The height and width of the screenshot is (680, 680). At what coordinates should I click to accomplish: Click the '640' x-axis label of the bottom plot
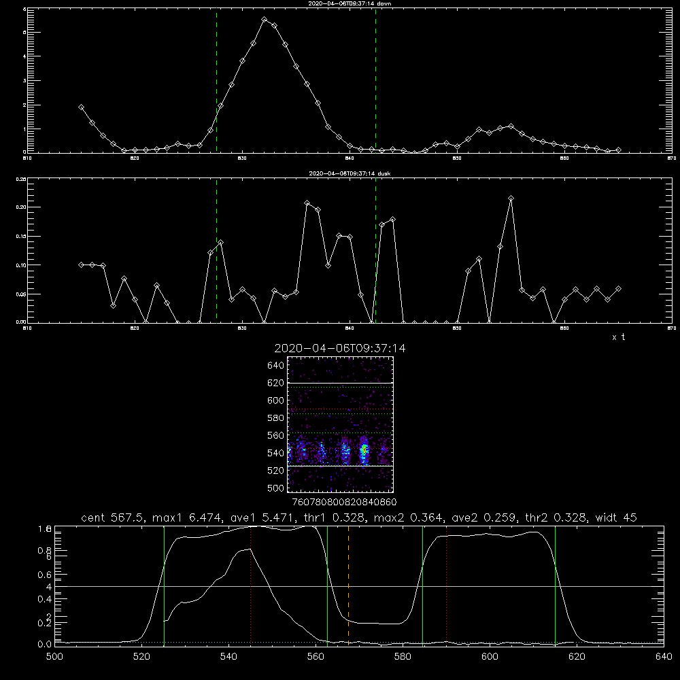pyautogui.click(x=664, y=657)
